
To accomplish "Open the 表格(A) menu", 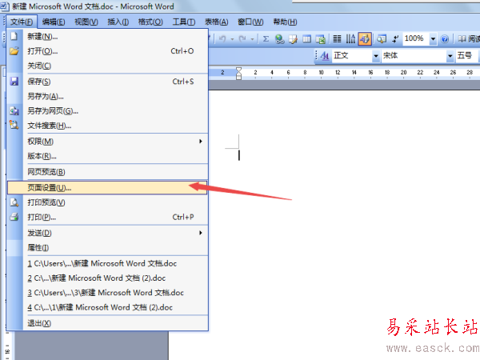I will 217,22.
